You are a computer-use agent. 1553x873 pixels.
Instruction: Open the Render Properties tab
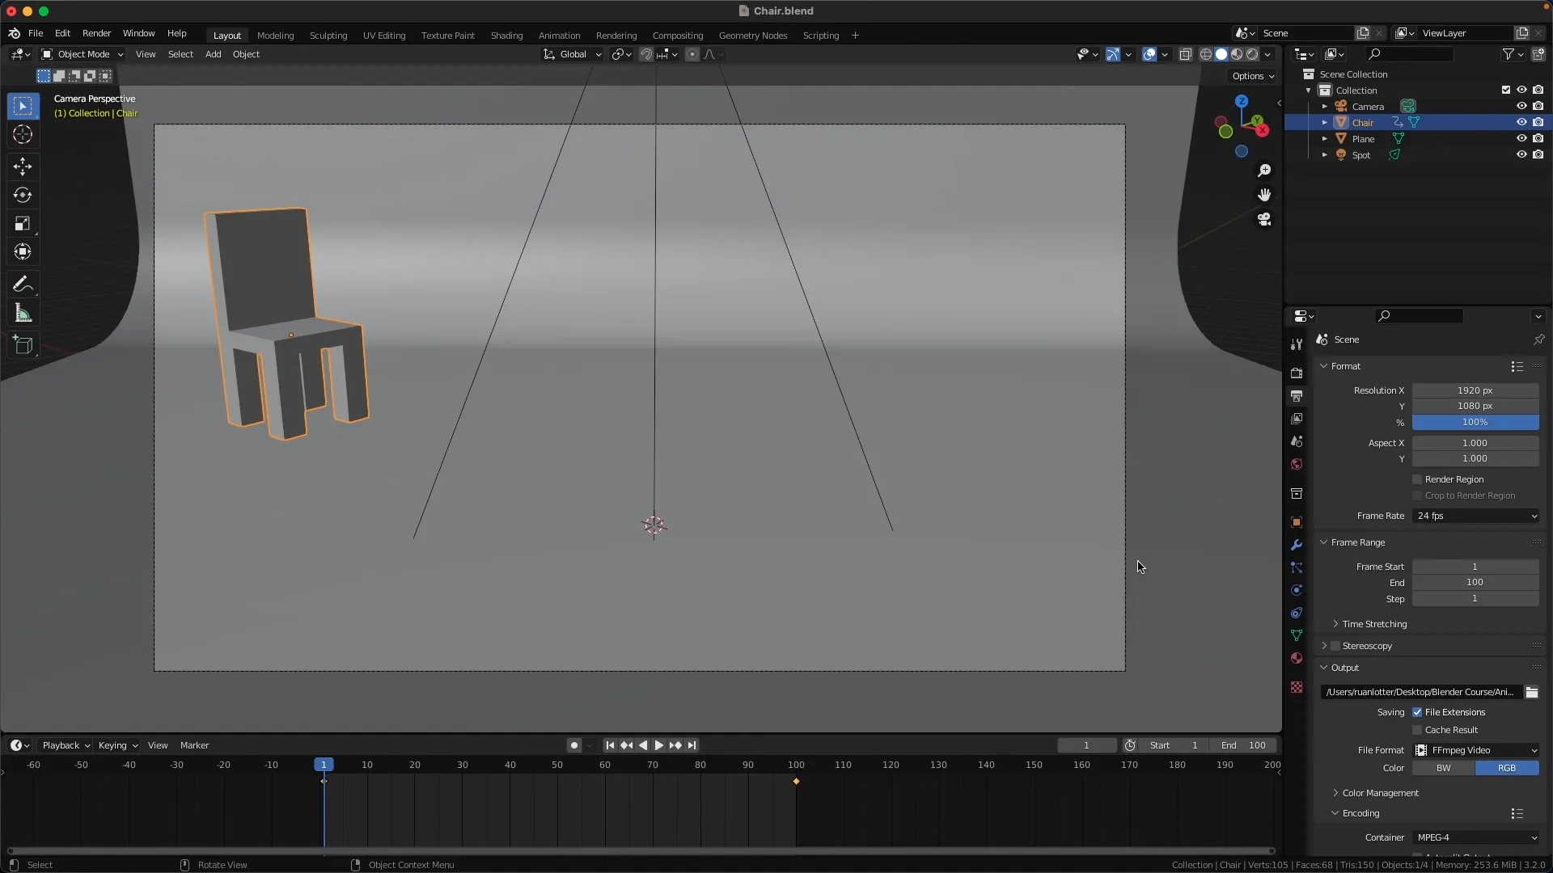tap(1297, 373)
